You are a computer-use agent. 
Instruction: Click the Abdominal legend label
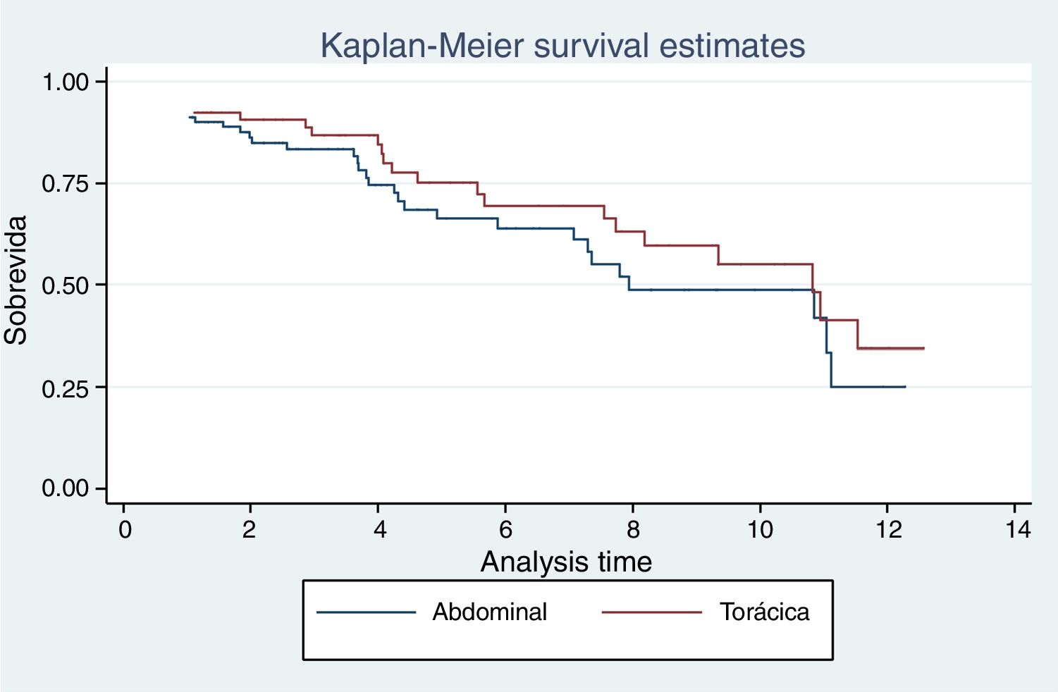tap(489, 612)
